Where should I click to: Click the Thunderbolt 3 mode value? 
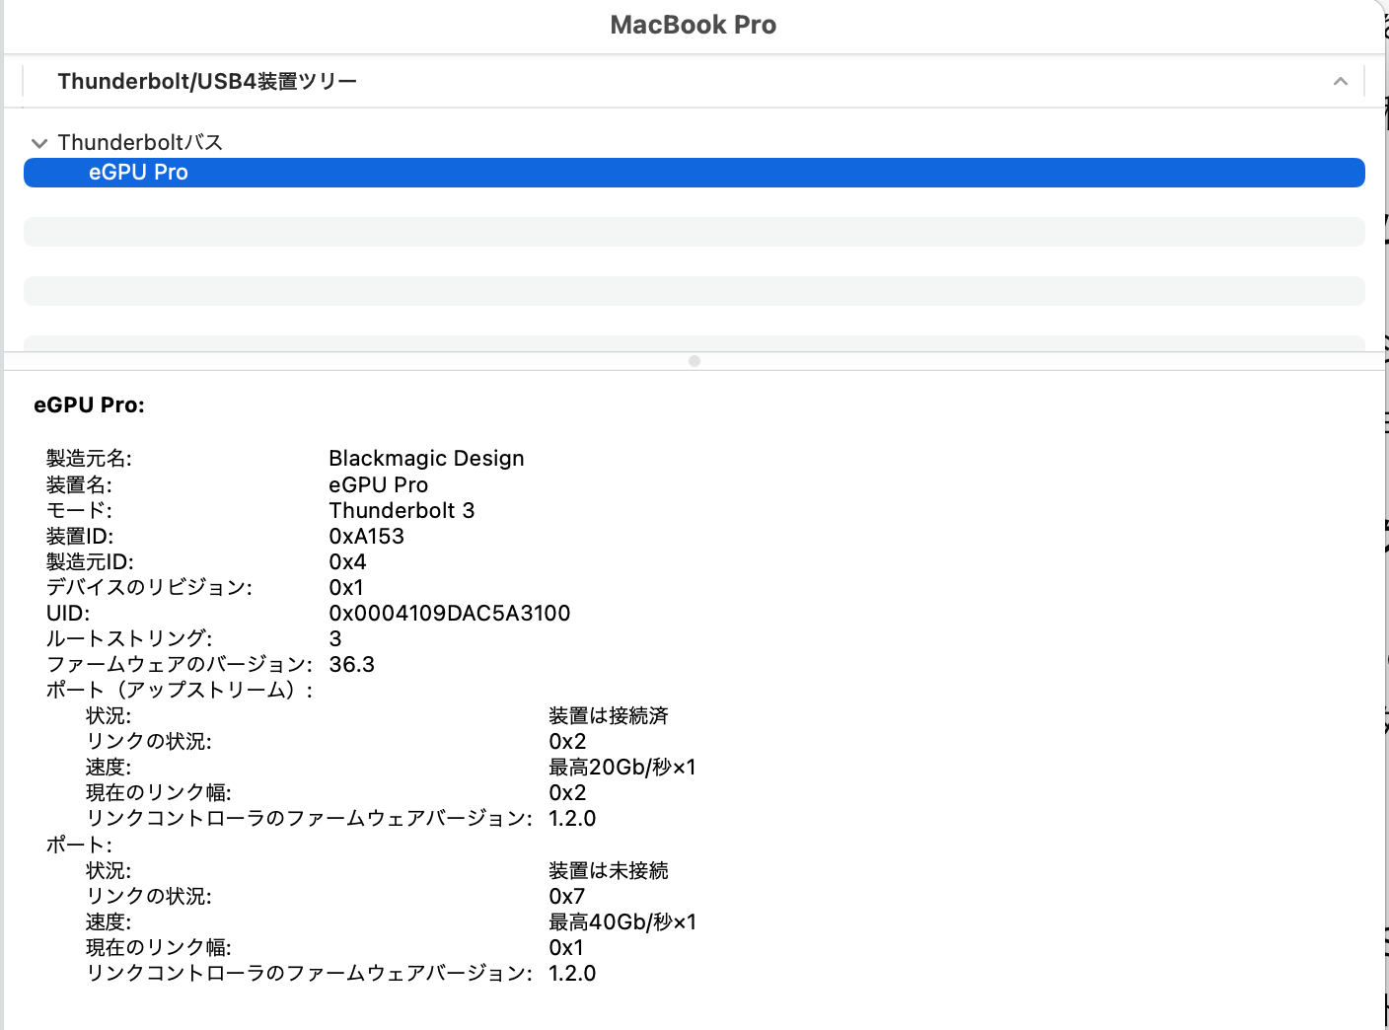(402, 511)
